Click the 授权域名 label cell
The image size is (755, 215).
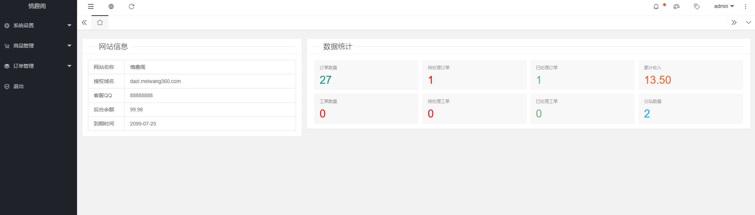[106, 81]
